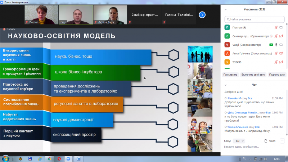Collapse the Чат panel chevron
Screen dimensions: 288x162
(x=226, y=85)
